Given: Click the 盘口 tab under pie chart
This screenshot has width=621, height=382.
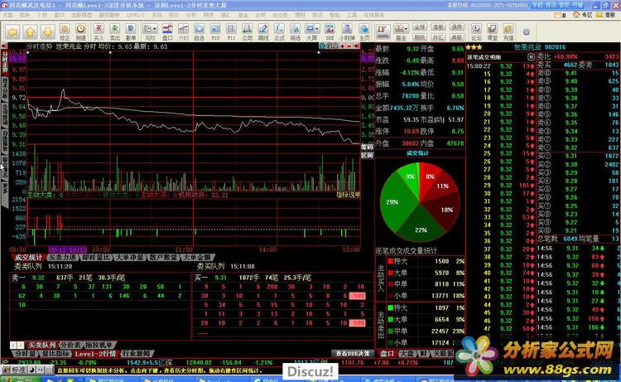Looking at the screenshot, I should (x=387, y=354).
